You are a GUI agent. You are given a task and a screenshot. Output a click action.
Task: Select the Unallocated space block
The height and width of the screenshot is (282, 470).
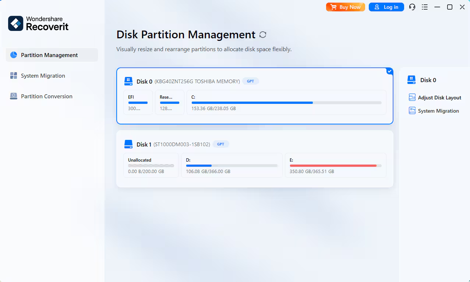click(x=151, y=165)
